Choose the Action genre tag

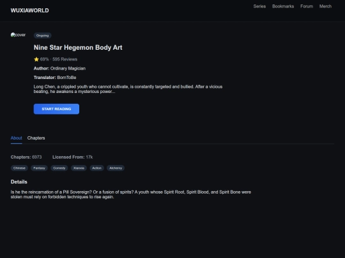click(97, 168)
